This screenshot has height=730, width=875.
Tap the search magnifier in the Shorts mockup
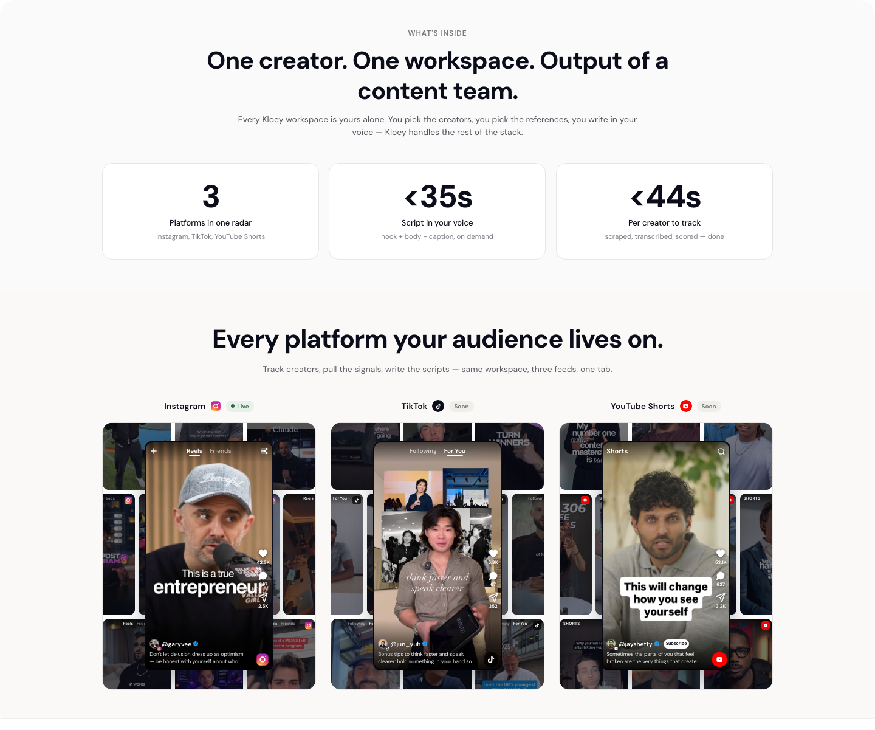coord(721,452)
